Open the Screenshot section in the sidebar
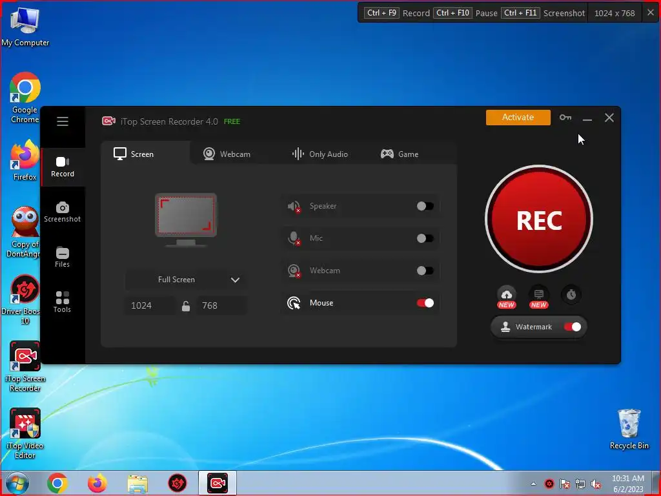The width and height of the screenshot is (661, 496). tap(63, 212)
